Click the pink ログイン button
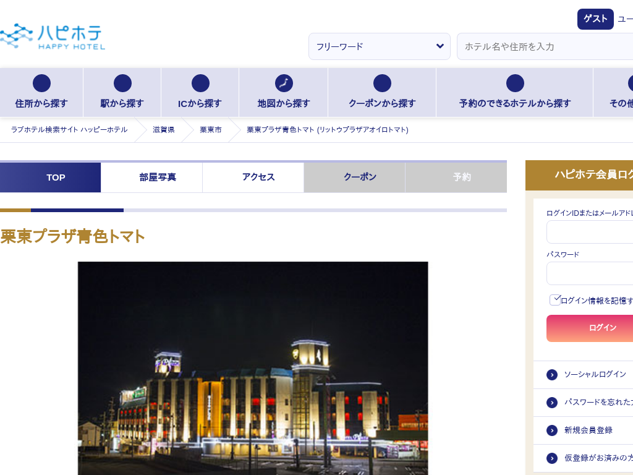The image size is (633, 475). (590, 328)
